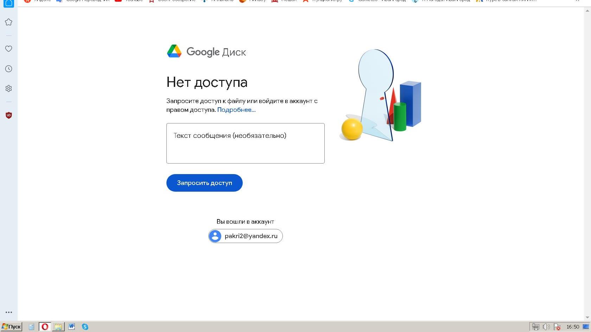The width and height of the screenshot is (591, 332).
Task: Open the three-dot sidebar setup menu
Action: [9, 312]
